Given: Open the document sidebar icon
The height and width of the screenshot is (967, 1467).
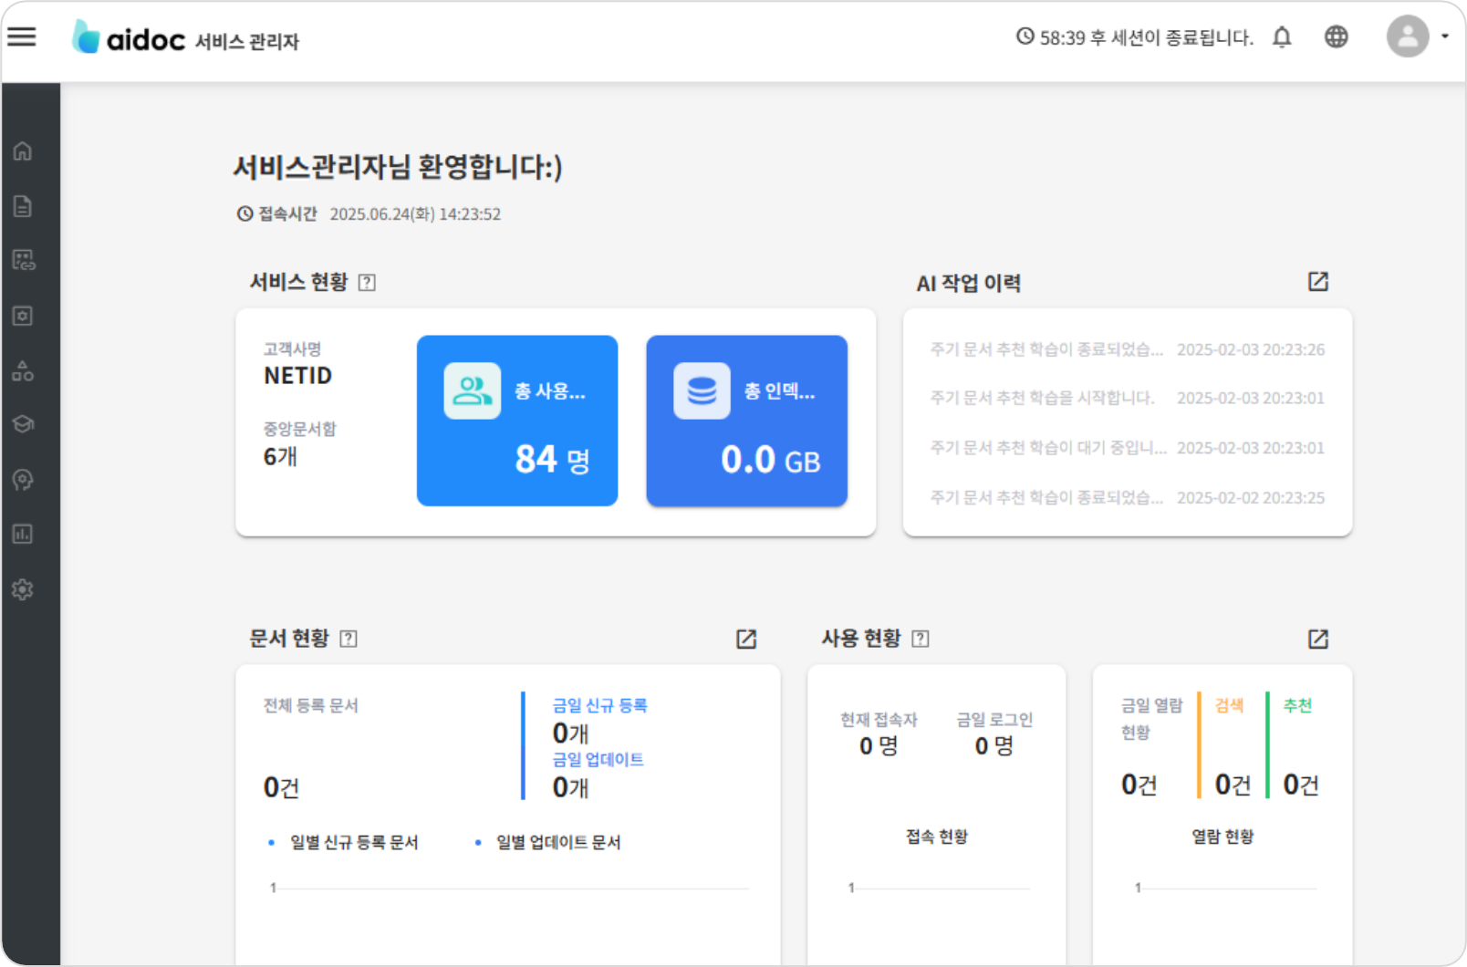Looking at the screenshot, I should click(23, 206).
